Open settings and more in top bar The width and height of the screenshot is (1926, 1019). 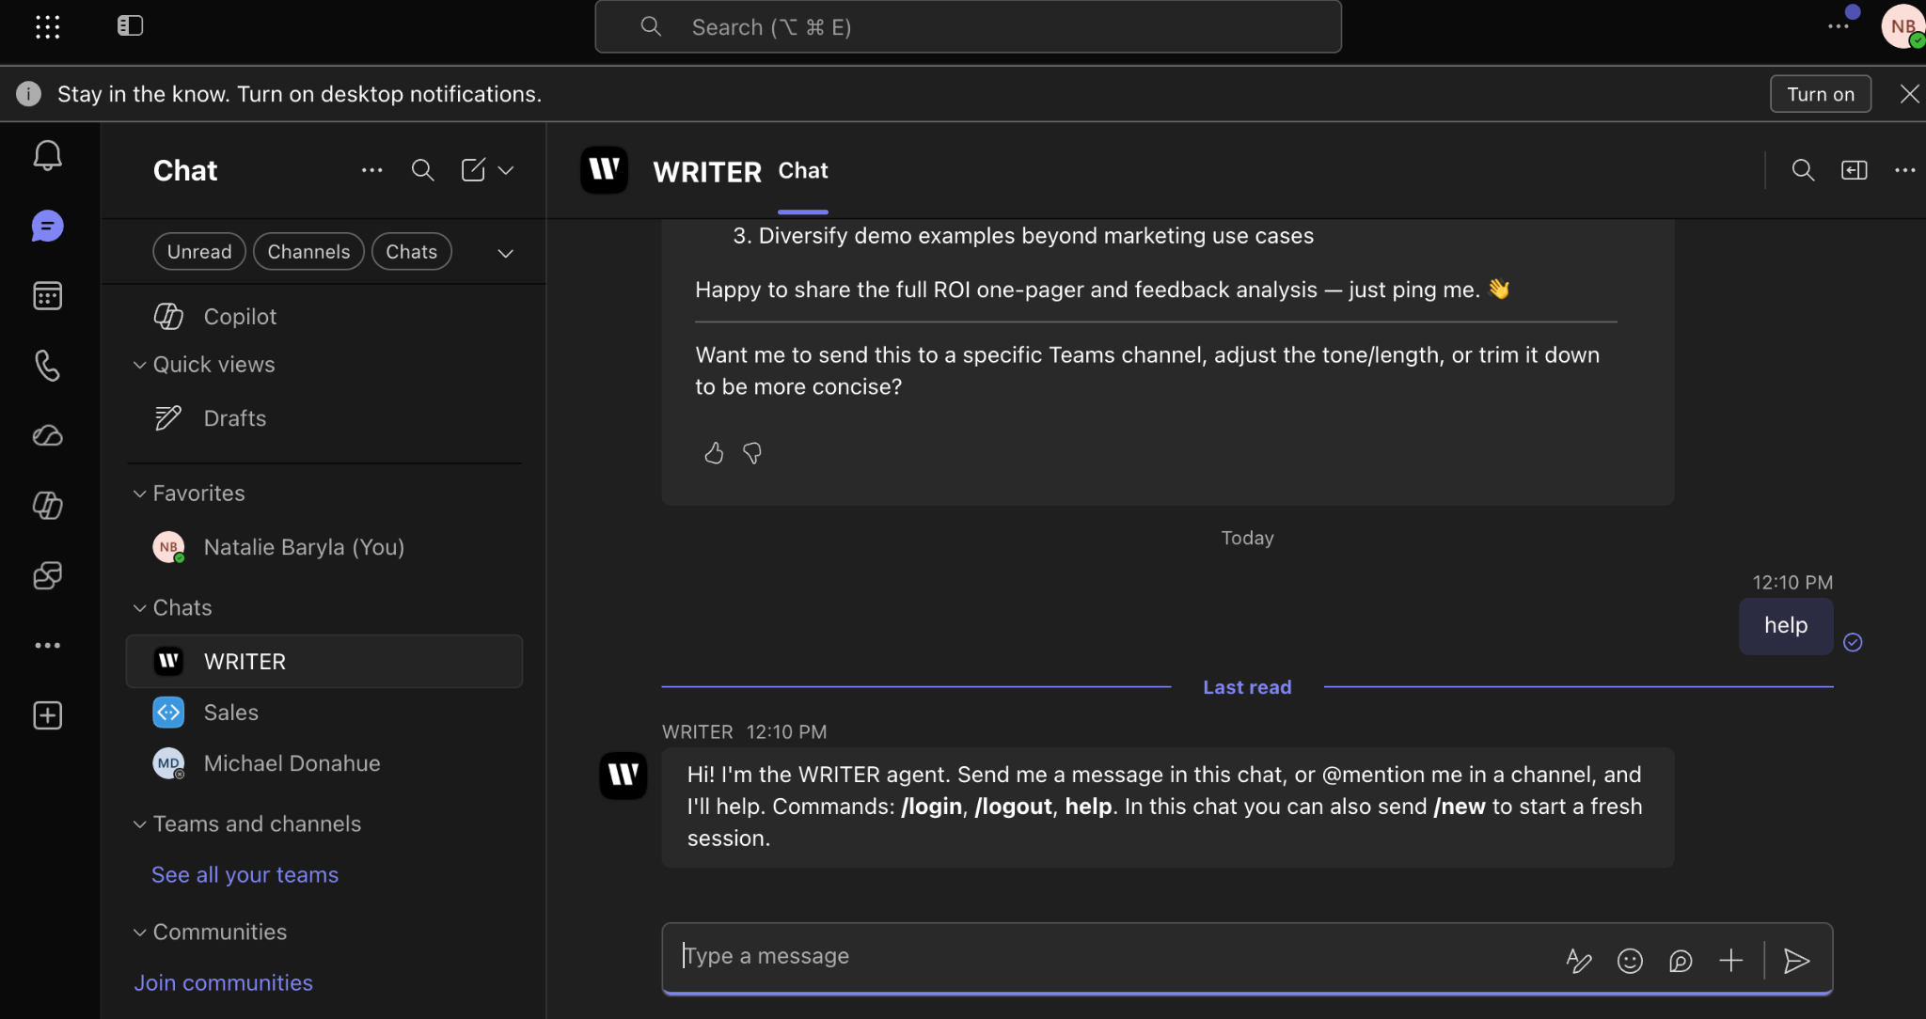1839,26
